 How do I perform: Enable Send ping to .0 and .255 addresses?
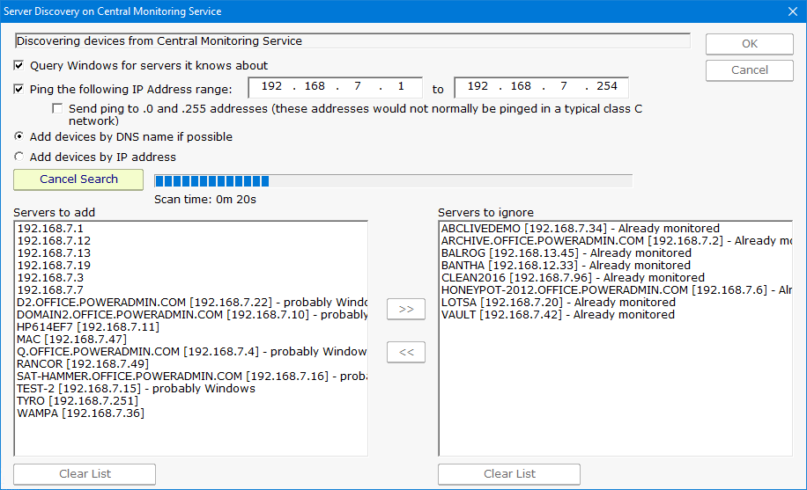57,109
